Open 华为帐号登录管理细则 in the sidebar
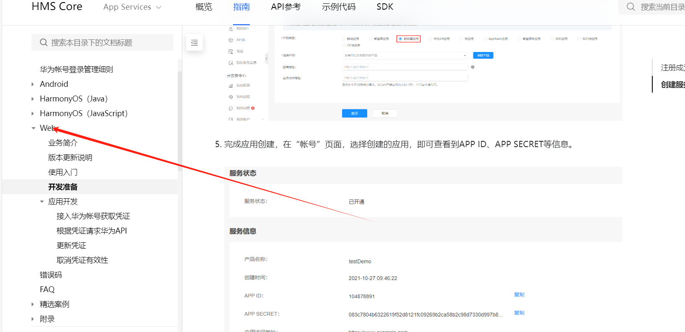Screen dimensions: 685x332 (76, 69)
